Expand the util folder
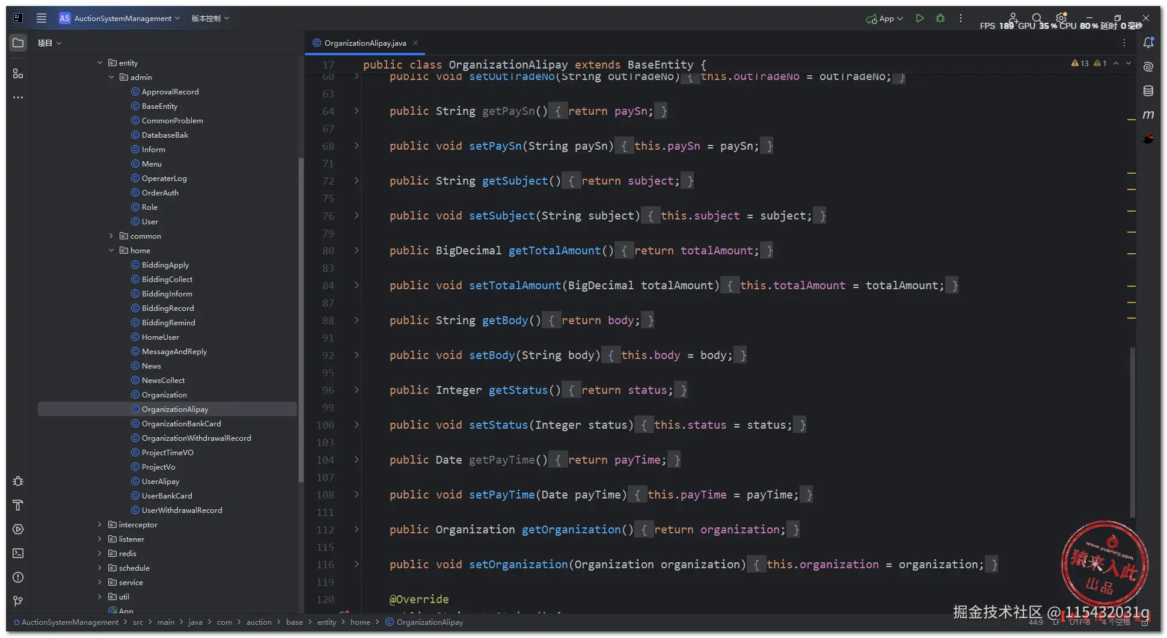This screenshot has height=638, width=1167. (100, 597)
